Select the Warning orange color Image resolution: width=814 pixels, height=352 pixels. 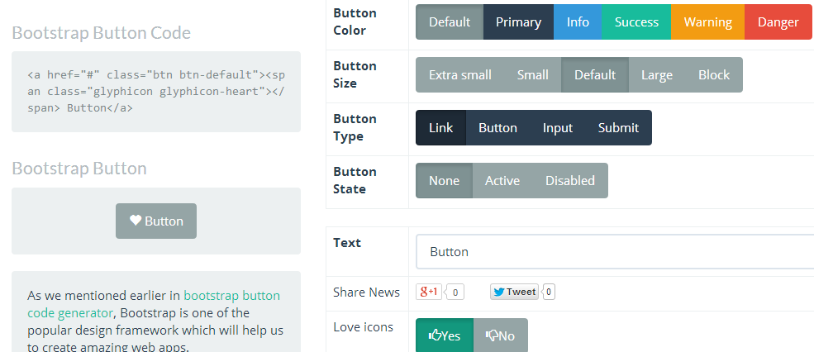707,22
